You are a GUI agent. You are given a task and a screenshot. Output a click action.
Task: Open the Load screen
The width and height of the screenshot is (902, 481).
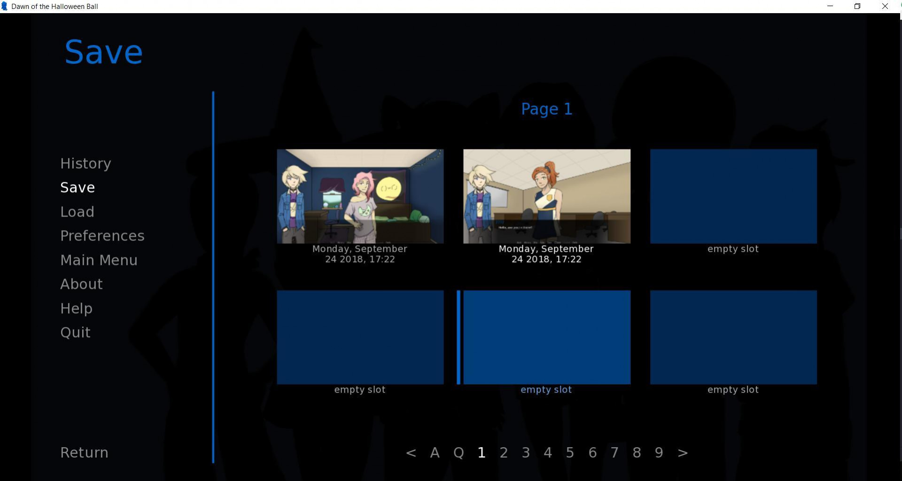pyautogui.click(x=77, y=212)
